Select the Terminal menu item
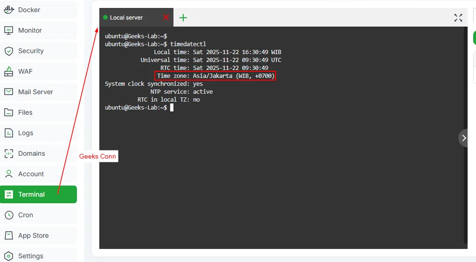 [38, 194]
